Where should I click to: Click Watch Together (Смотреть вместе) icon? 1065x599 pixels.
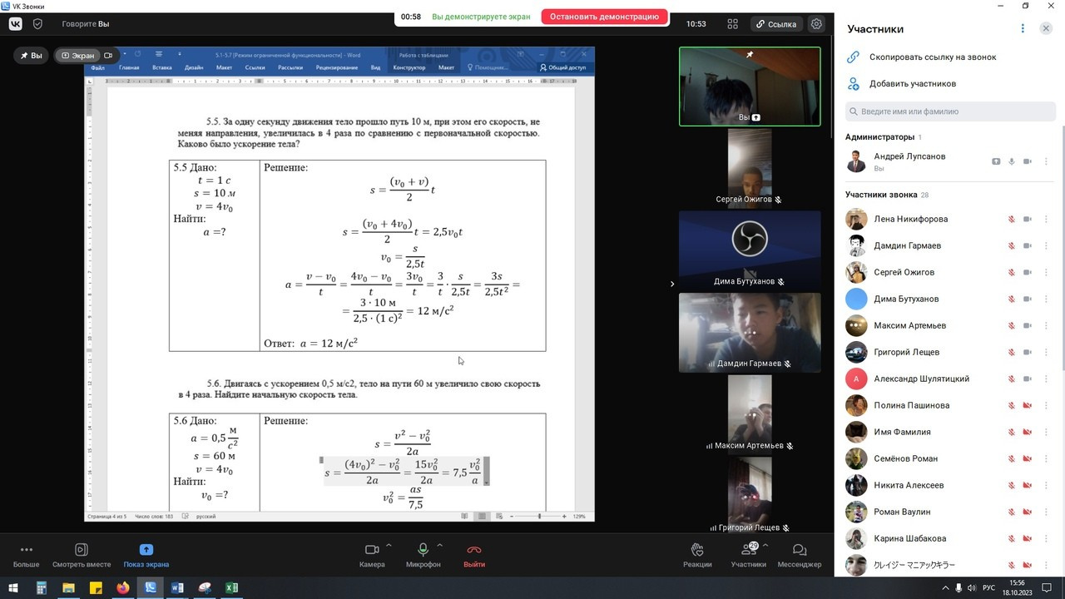[82, 554]
